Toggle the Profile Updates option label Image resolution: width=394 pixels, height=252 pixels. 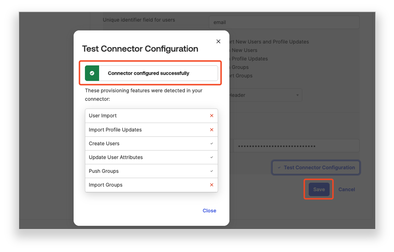(249, 59)
